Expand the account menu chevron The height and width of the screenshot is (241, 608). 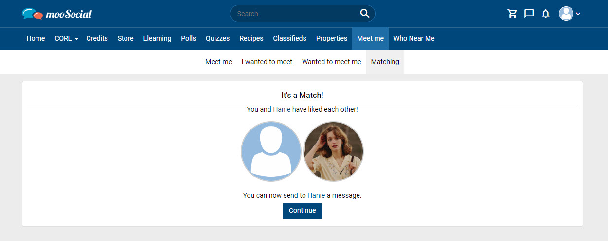click(578, 14)
